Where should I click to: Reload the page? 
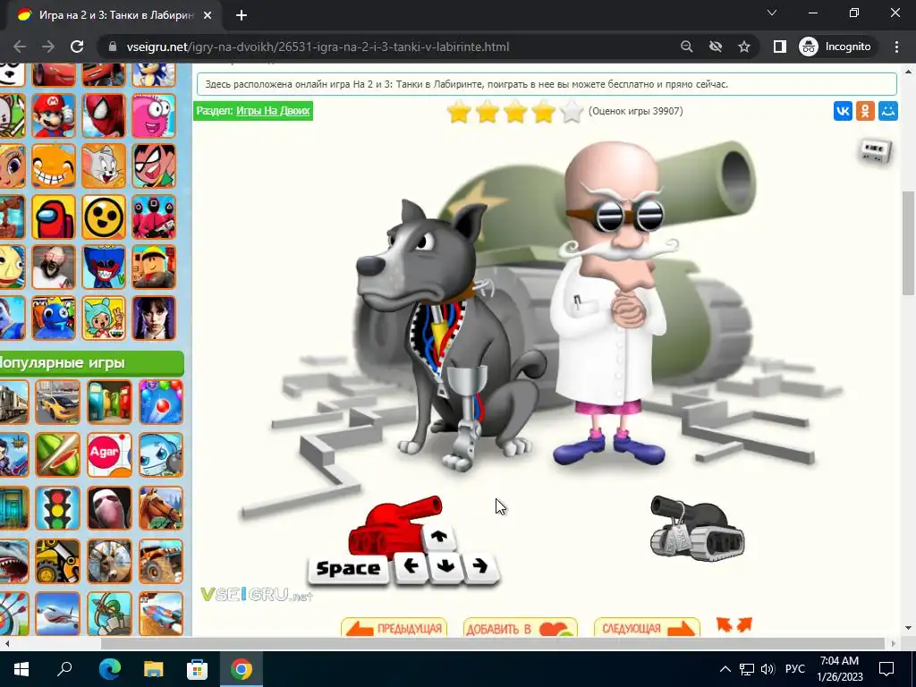point(77,47)
